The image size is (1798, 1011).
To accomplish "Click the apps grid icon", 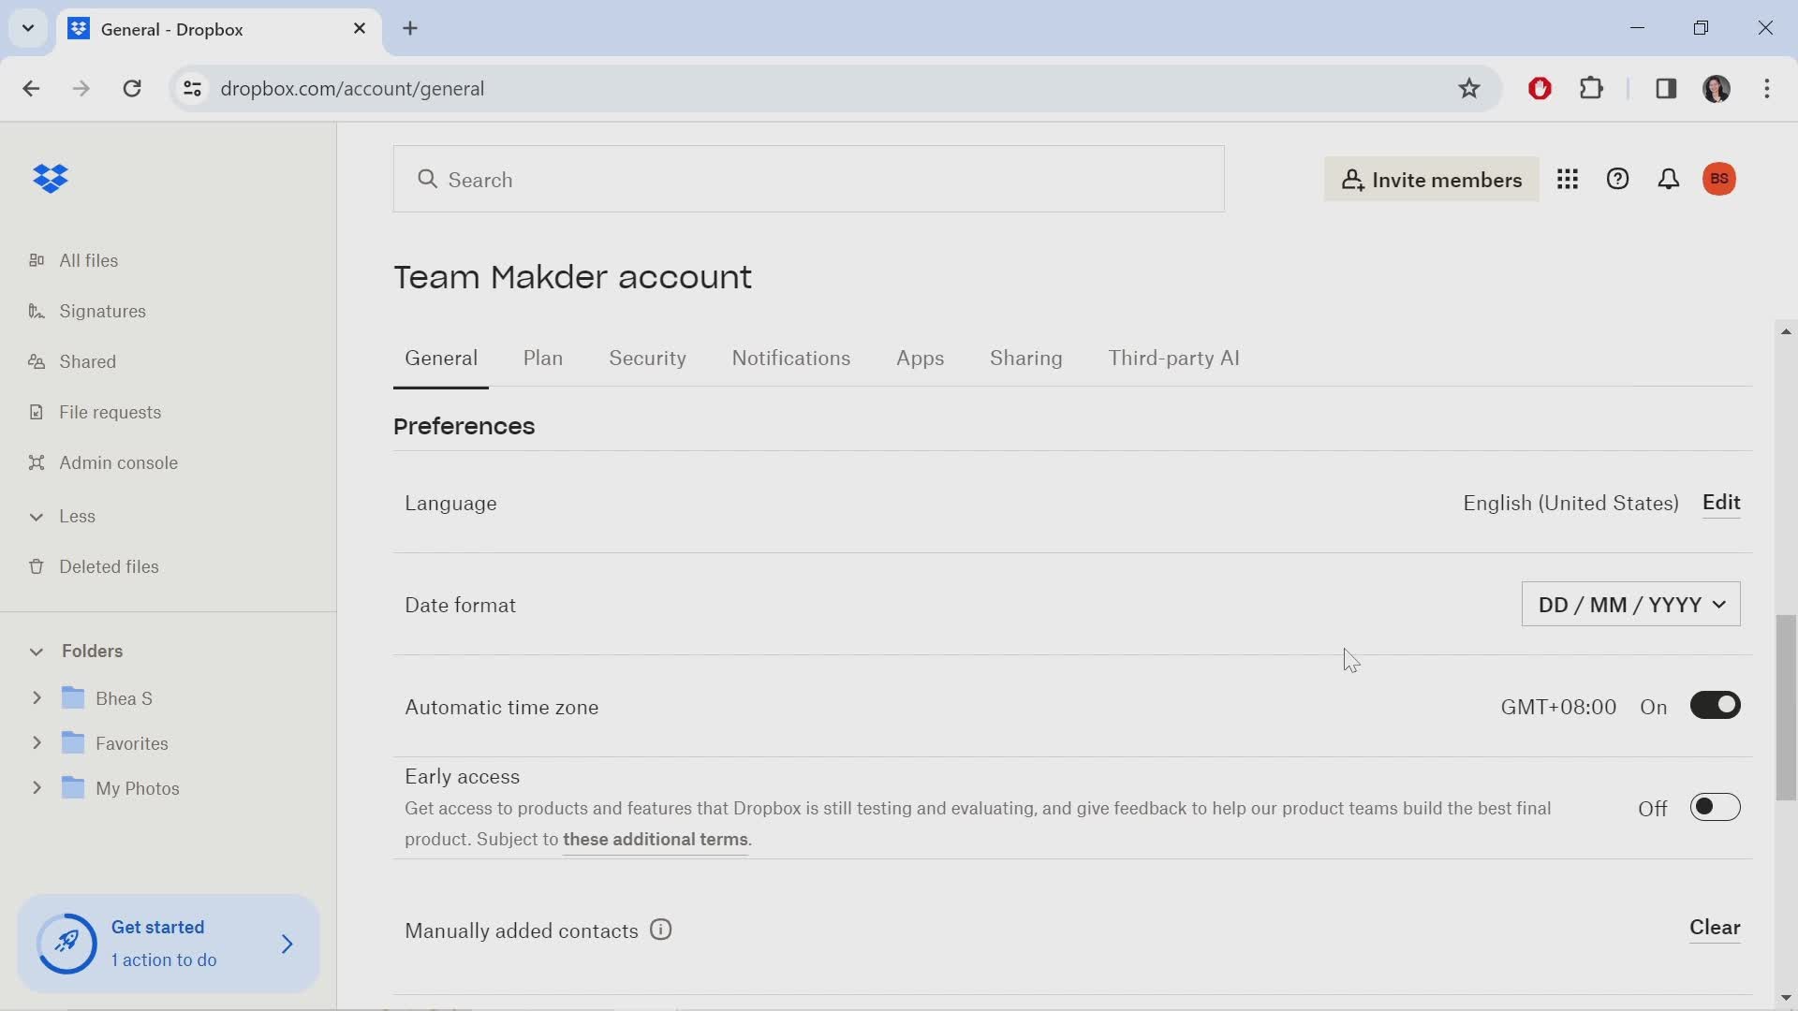I will 1567,178.
